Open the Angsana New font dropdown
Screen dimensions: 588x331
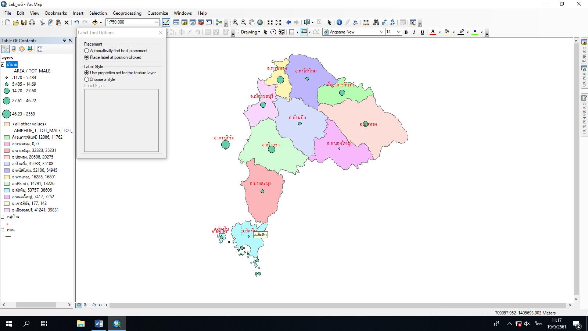[x=381, y=32]
